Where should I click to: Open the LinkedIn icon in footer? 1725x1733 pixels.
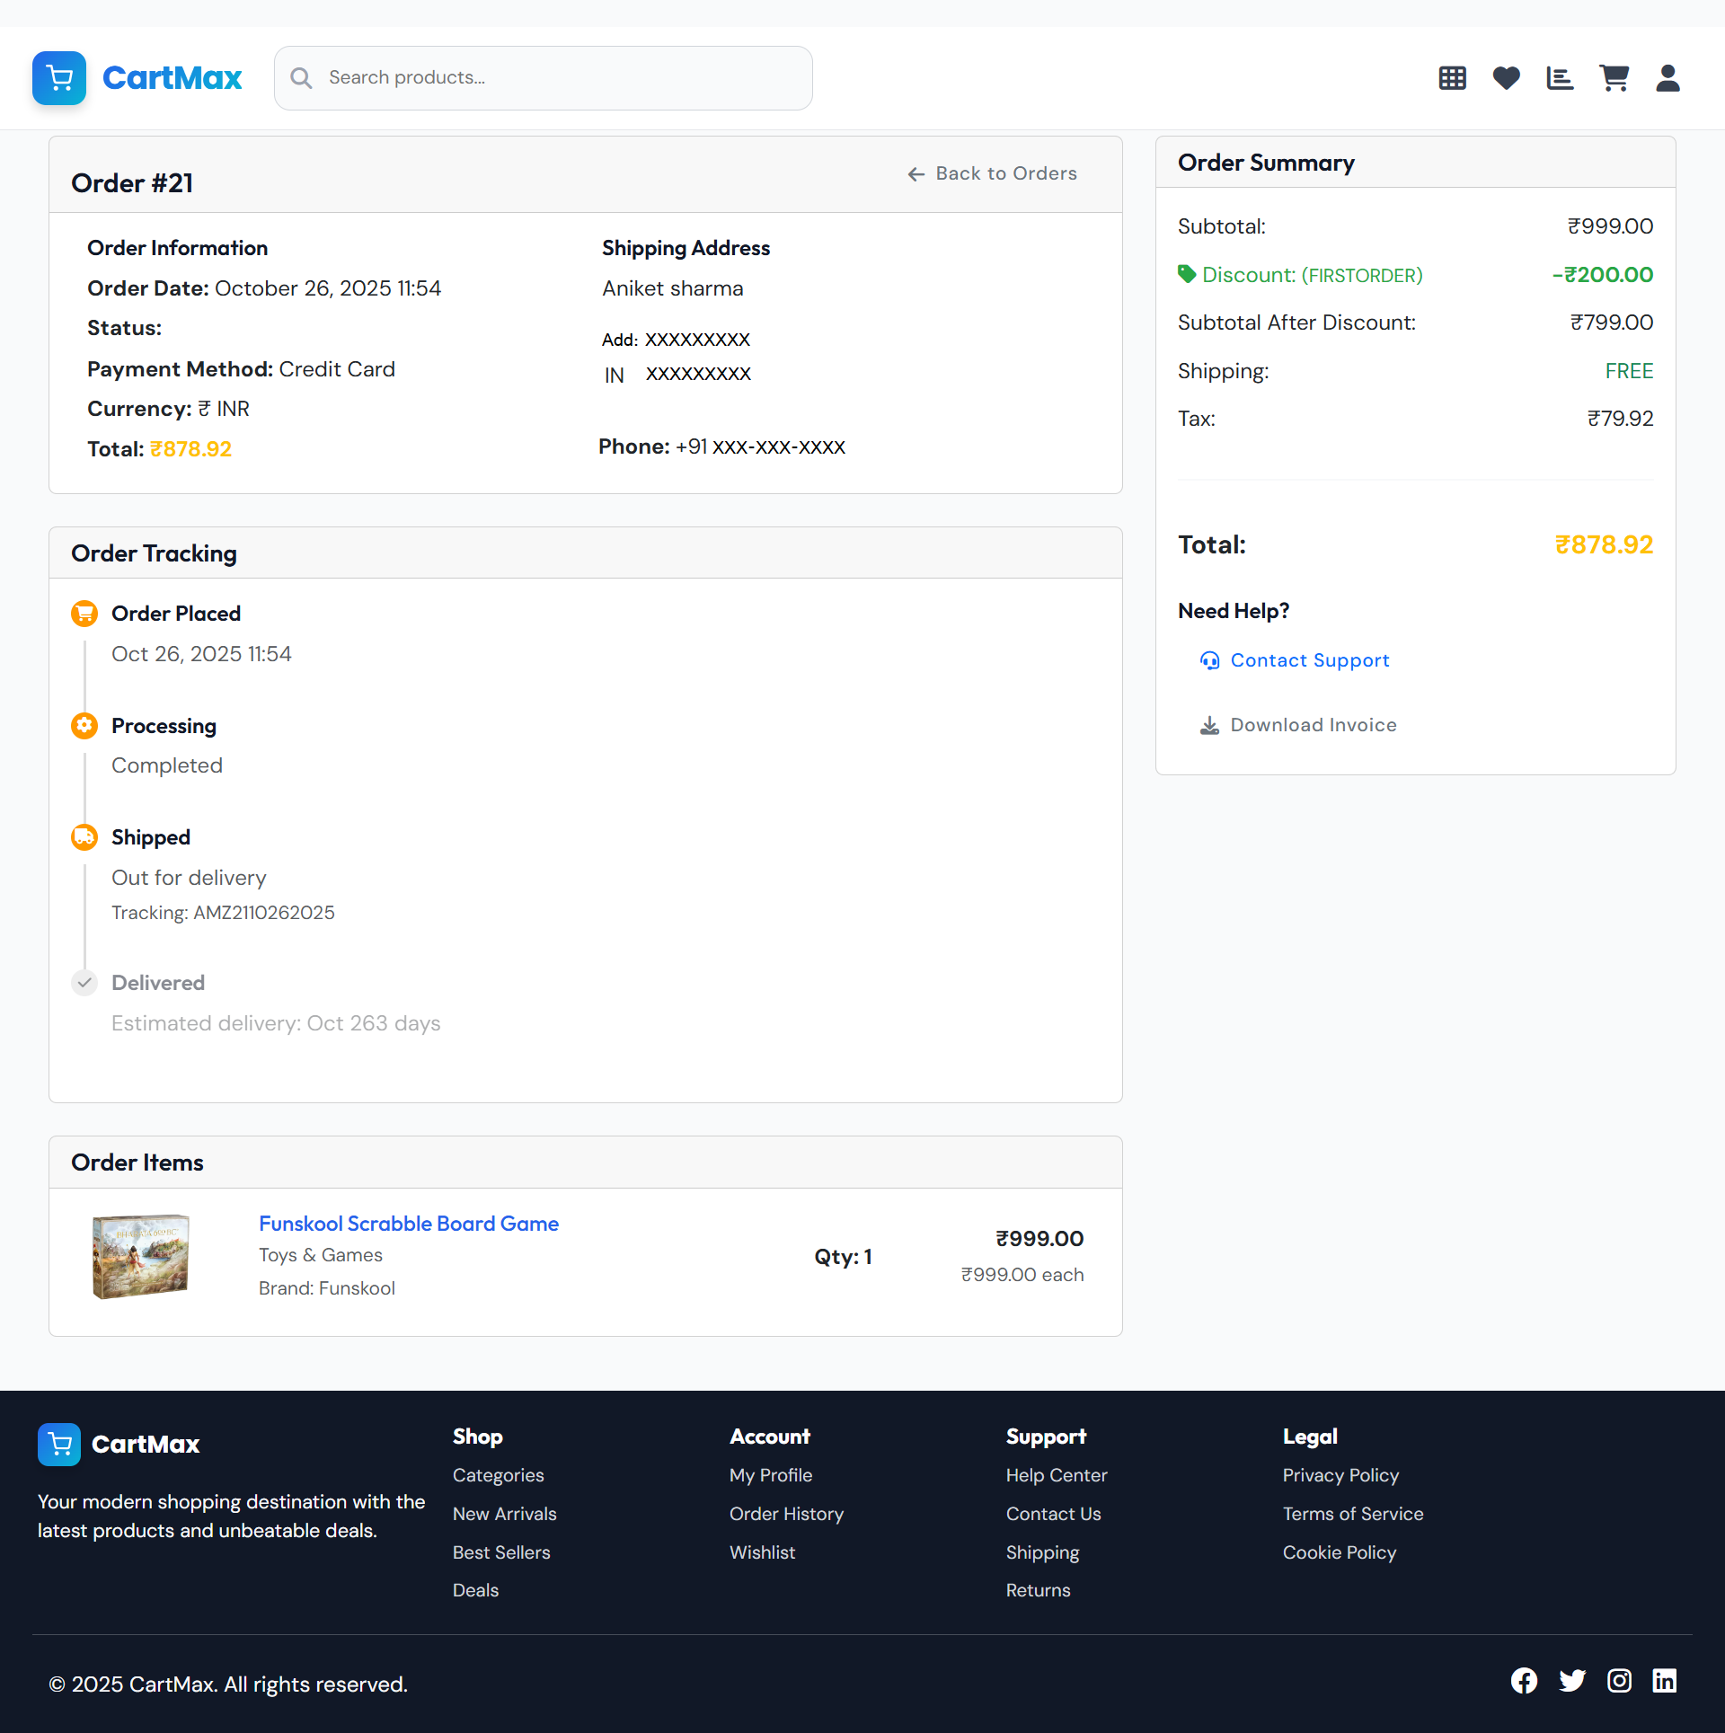[x=1665, y=1681]
